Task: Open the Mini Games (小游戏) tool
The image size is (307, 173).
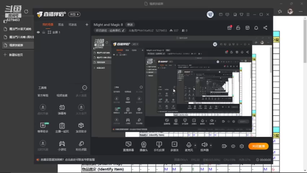Action: [x=62, y=146]
